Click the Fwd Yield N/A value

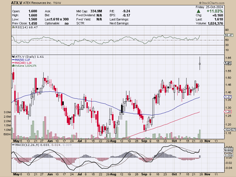click(99, 19)
